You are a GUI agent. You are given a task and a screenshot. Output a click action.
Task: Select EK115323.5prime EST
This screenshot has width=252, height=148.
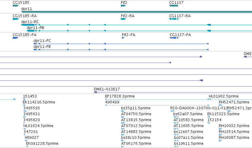[208, 117]
